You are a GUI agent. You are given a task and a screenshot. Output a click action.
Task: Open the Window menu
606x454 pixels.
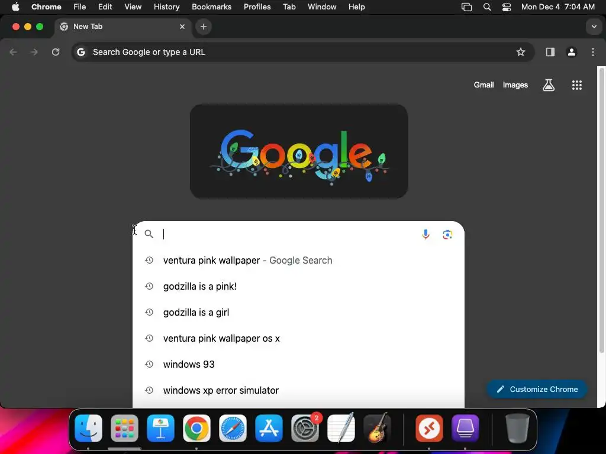[x=322, y=7]
